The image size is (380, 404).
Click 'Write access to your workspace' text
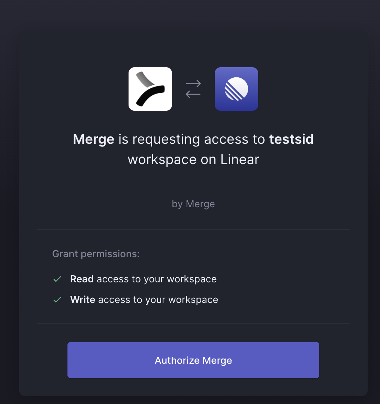coord(144,300)
